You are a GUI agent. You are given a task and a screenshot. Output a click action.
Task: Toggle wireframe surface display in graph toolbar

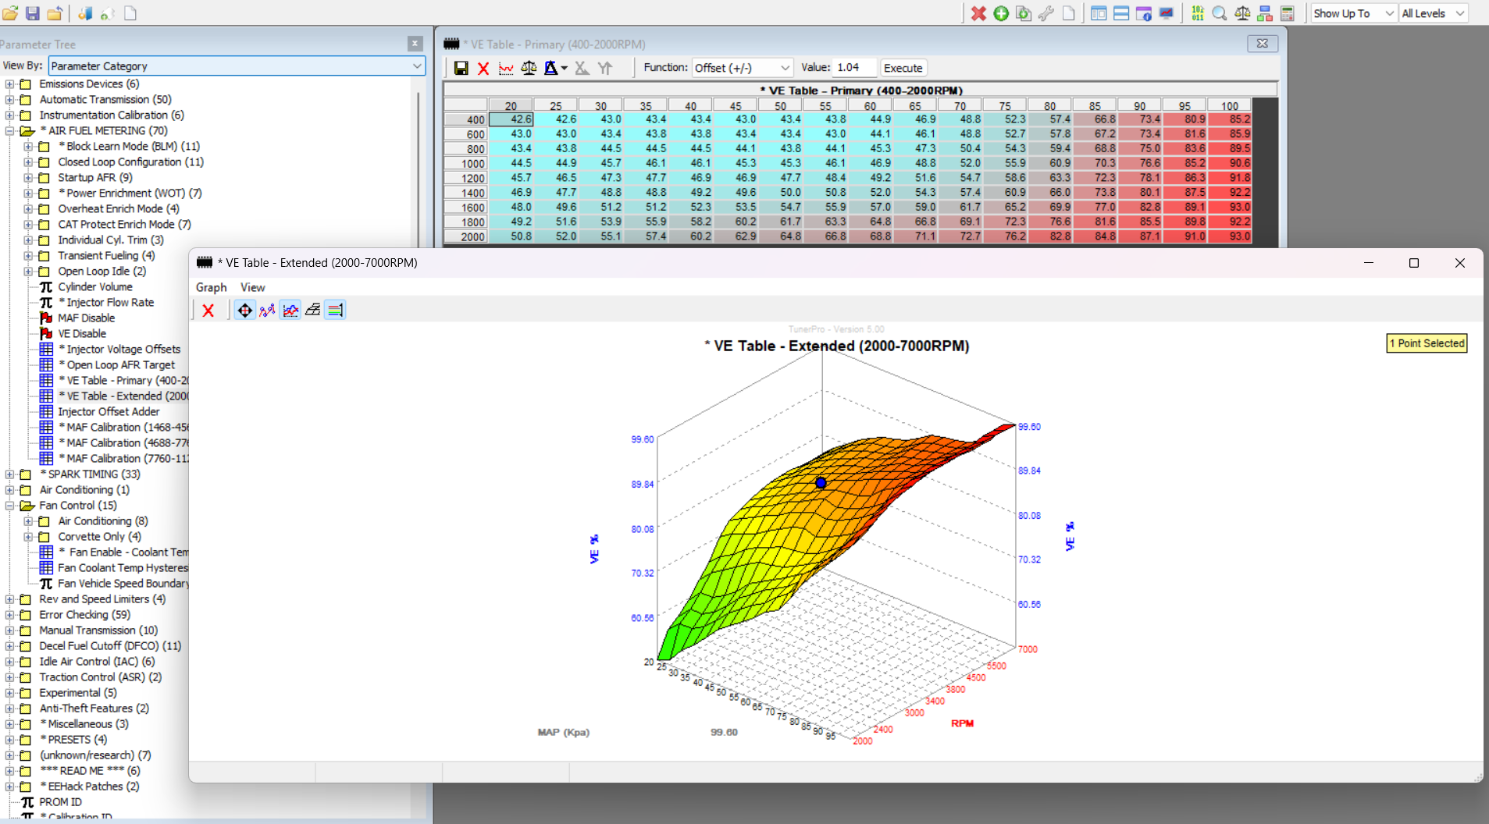coord(312,310)
